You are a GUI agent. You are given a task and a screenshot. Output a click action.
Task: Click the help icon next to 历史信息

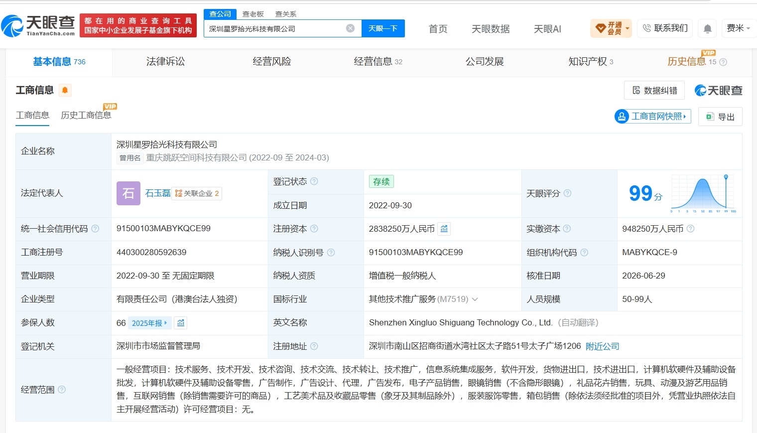[x=723, y=62]
